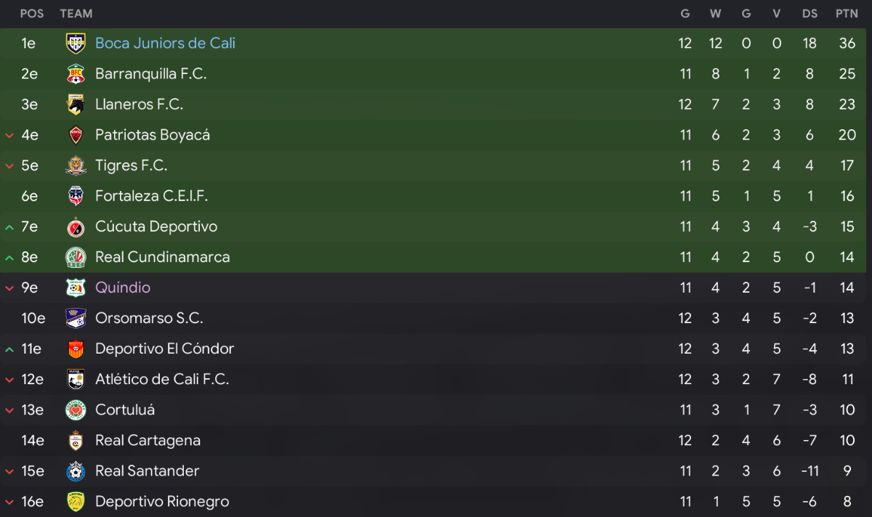
Task: Click the Real Santander club badge
Action: click(76, 471)
